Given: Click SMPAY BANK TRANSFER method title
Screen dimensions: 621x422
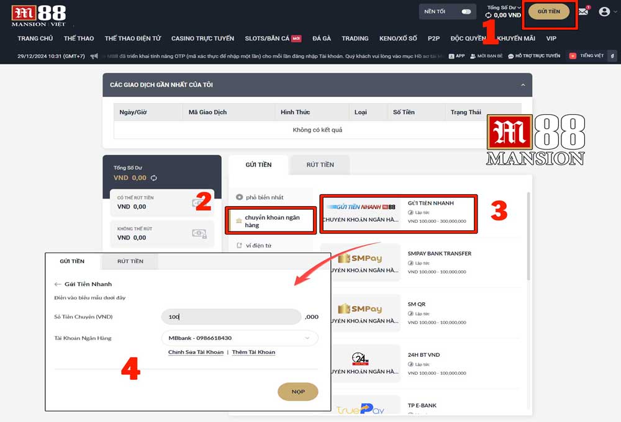Looking at the screenshot, I should coord(440,253).
